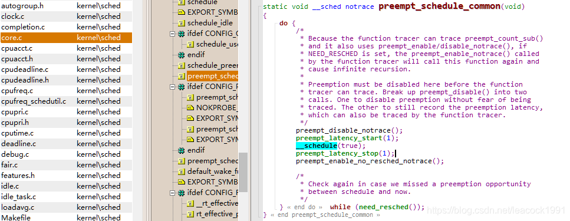570x221 pixels.
Task: Collapse the ifdef node containing schedule_use
Action: [x=172, y=34]
